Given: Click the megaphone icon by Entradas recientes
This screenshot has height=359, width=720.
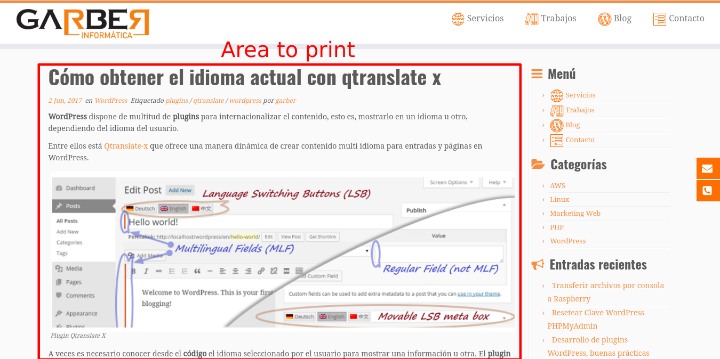Looking at the screenshot, I should [538, 264].
